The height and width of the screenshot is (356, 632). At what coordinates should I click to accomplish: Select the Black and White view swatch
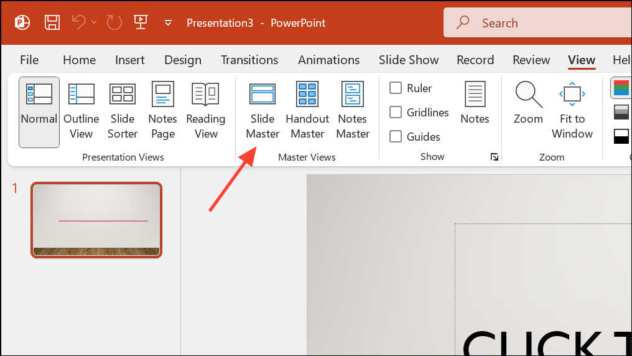[621, 136]
